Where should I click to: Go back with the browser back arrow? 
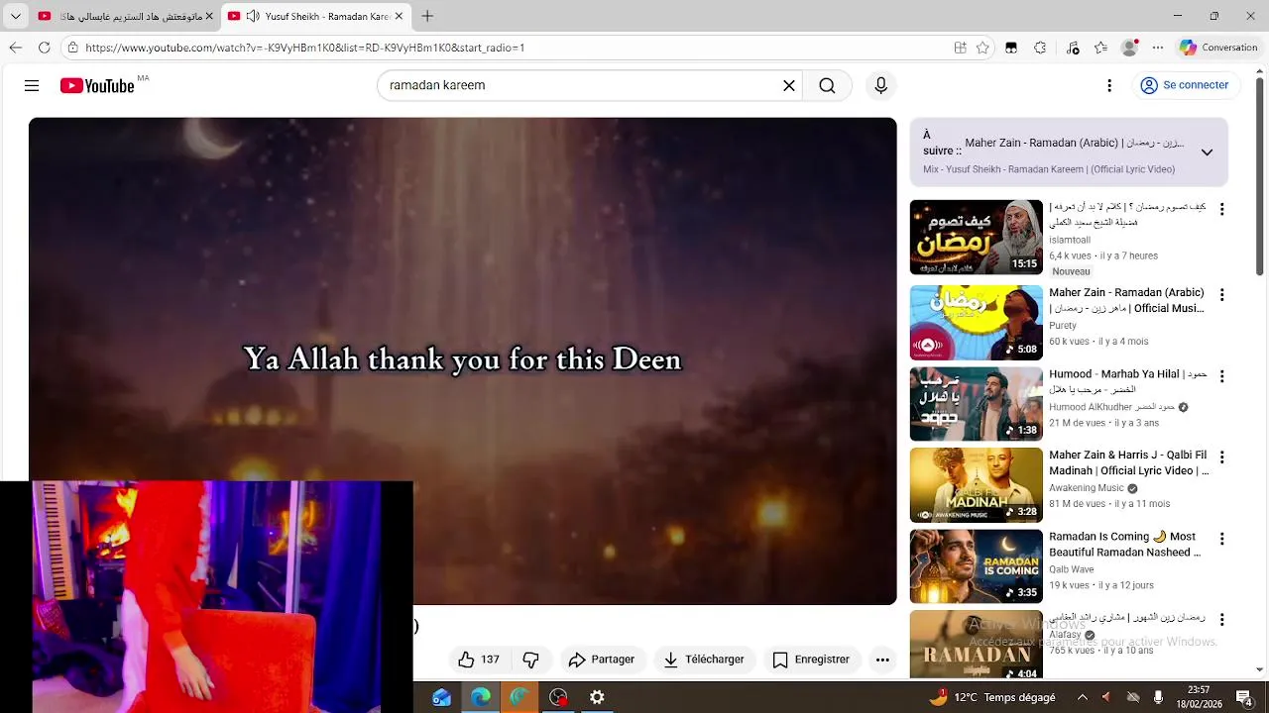click(x=16, y=48)
